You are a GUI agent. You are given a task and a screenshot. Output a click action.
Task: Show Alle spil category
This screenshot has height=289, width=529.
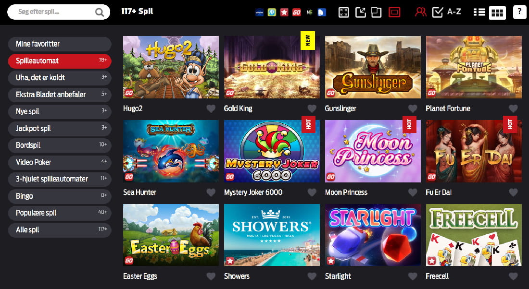(x=60, y=230)
